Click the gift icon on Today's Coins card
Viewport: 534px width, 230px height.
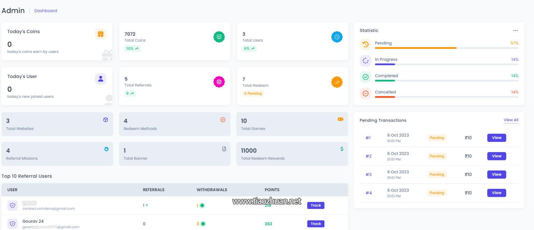click(101, 34)
